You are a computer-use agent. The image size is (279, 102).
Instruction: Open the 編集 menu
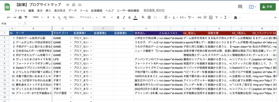point(31,11)
